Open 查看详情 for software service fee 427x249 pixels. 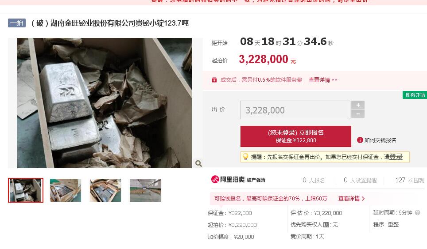(x=323, y=80)
